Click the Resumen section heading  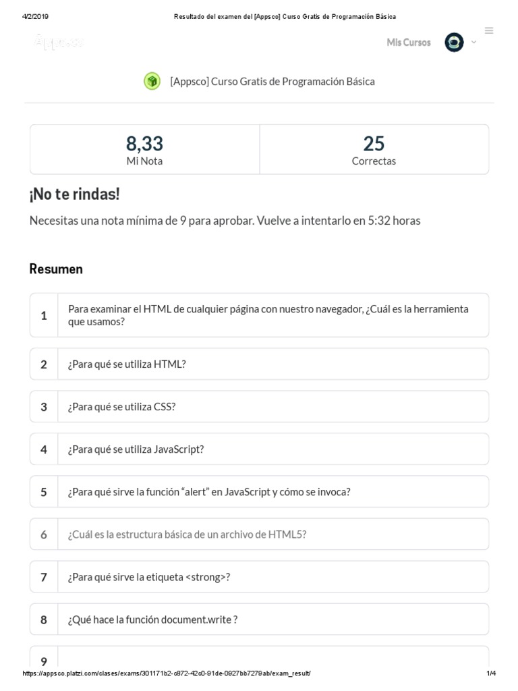[56, 269]
